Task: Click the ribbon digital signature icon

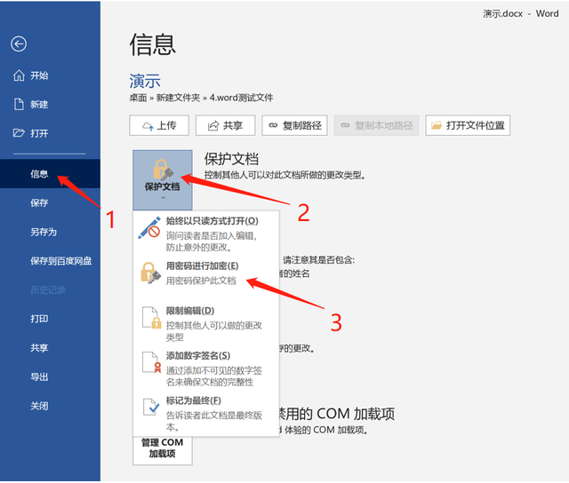Action: tap(151, 362)
